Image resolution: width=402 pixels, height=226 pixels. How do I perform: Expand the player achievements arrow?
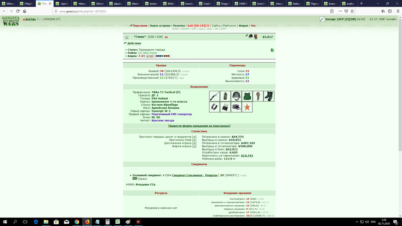(x=194, y=143)
